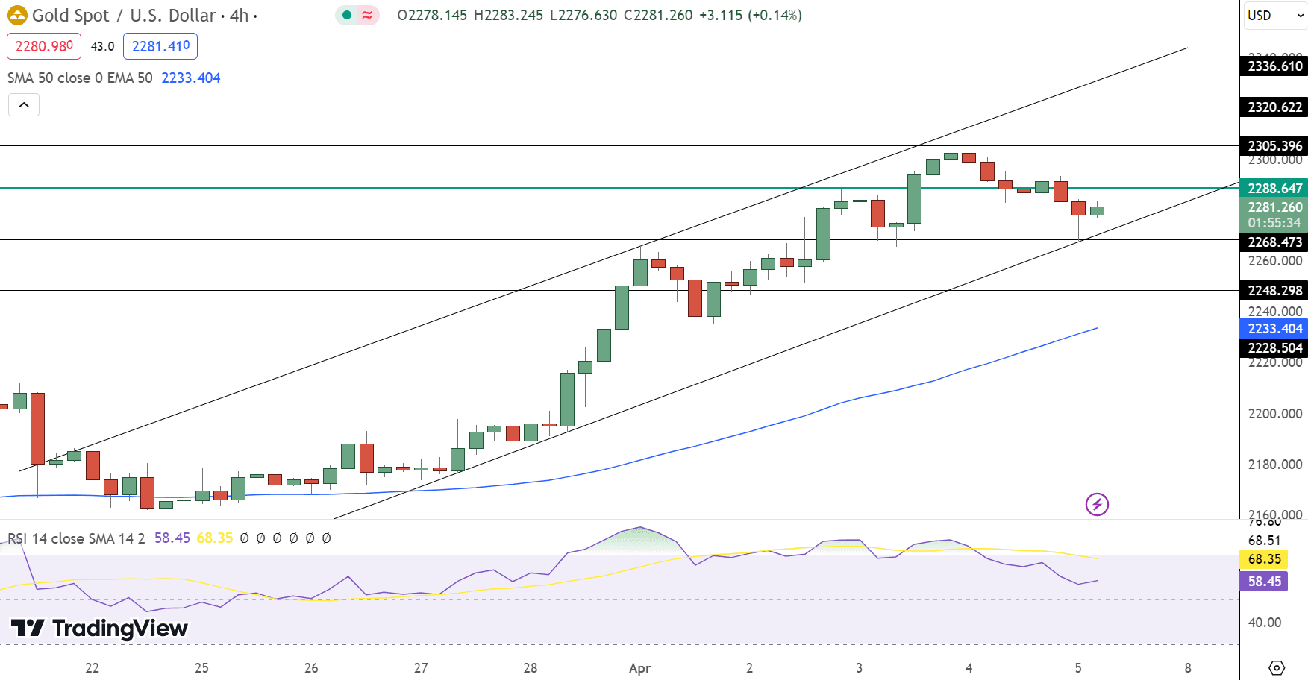The height and width of the screenshot is (680, 1308).
Task: Click the 2268.473 price level label
Action: tap(1274, 242)
